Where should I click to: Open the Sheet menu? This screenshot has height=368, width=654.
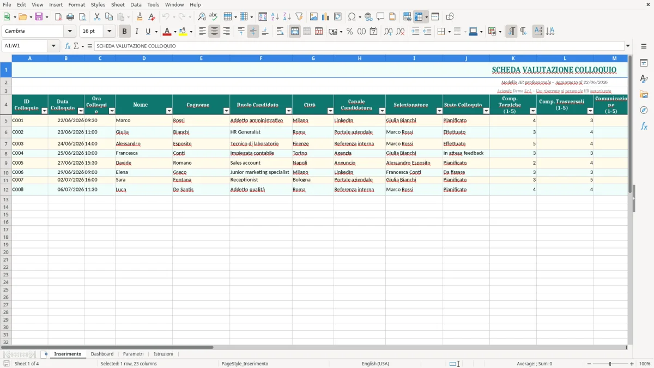pyautogui.click(x=118, y=4)
